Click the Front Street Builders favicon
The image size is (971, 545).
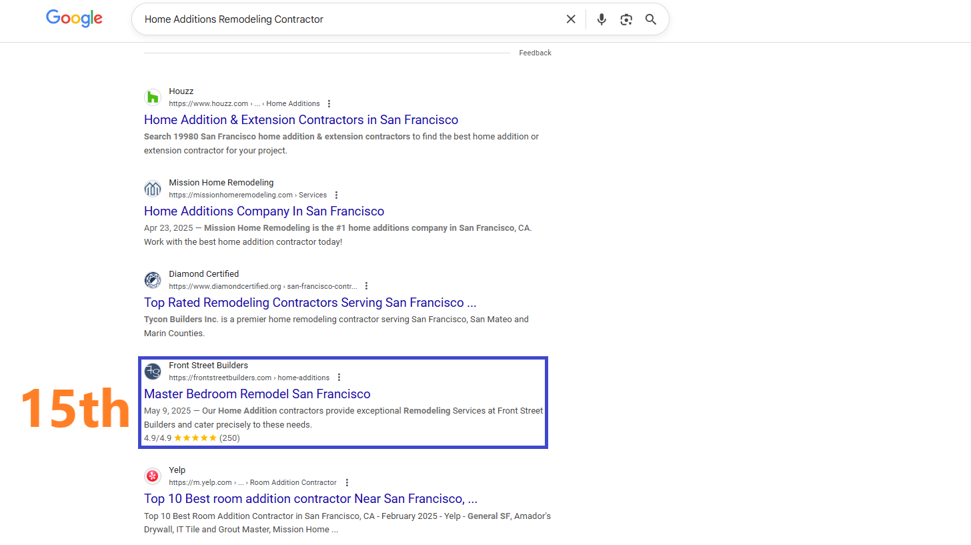pos(153,372)
